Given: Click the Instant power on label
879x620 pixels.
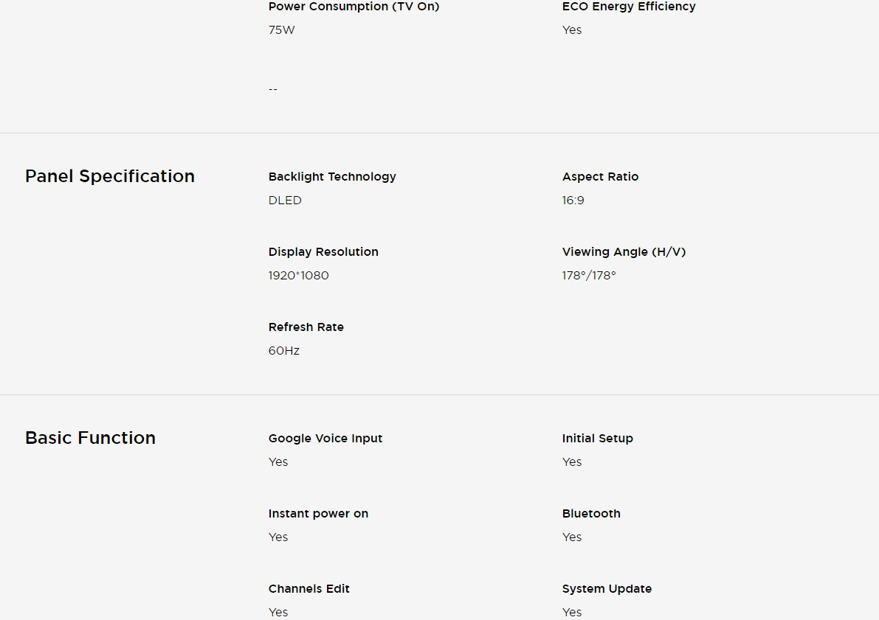Looking at the screenshot, I should (x=318, y=514).
